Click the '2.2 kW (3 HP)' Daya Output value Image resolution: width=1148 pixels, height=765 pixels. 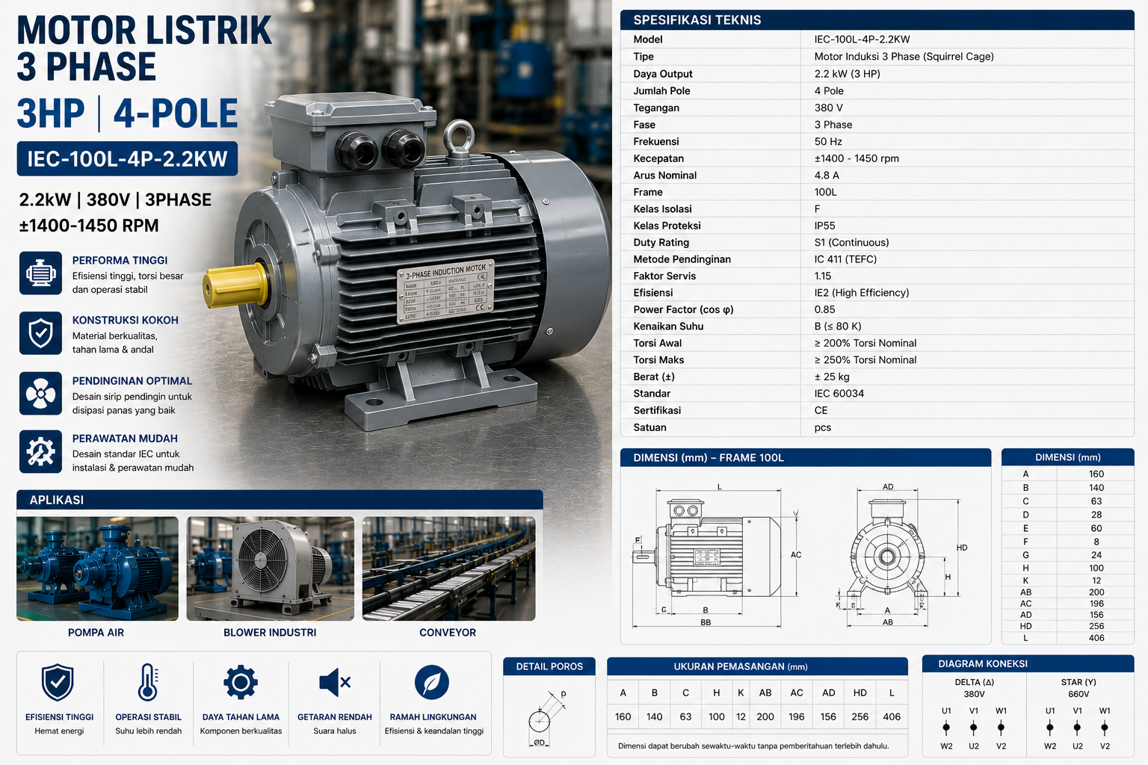[x=847, y=74]
